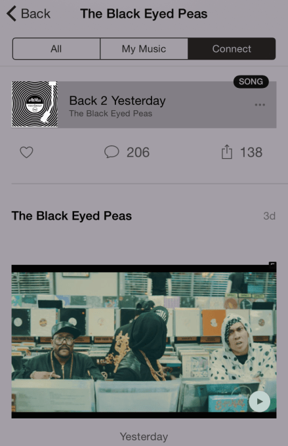Tap the Yesterday caption below video
The width and height of the screenshot is (288, 446).
coord(144,437)
